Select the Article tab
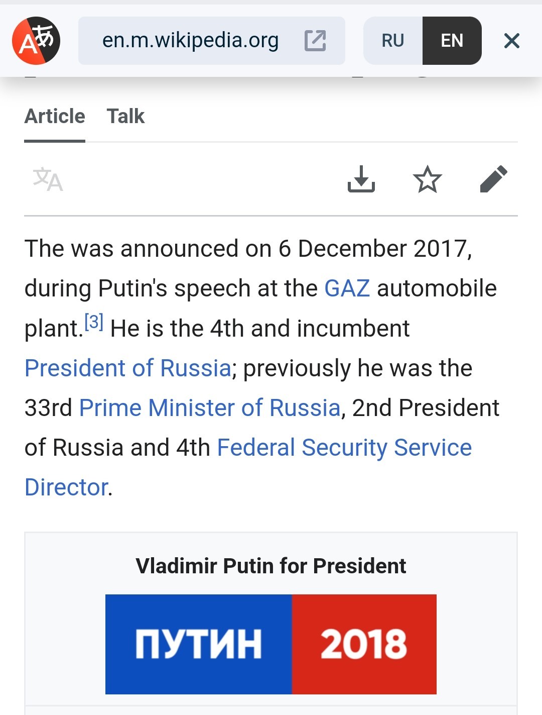This screenshot has height=715, width=542. (55, 117)
